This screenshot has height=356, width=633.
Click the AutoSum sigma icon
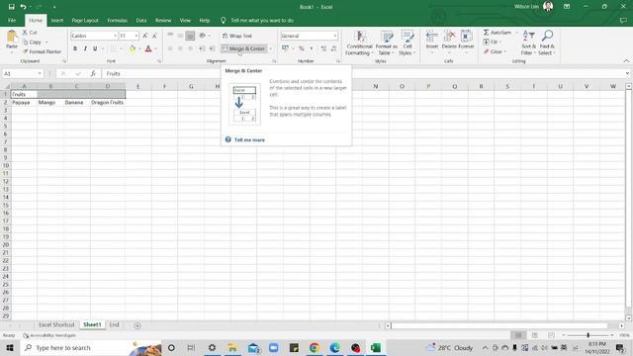(486, 33)
